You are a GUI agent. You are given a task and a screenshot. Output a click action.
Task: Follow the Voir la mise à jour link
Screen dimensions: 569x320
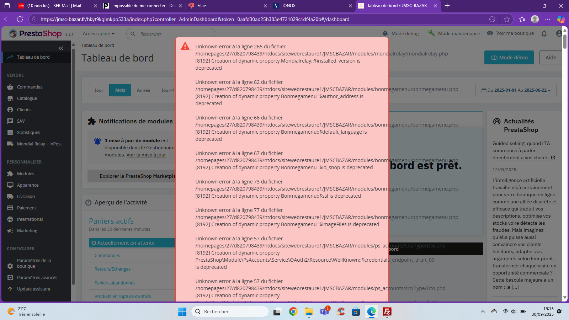146,155
